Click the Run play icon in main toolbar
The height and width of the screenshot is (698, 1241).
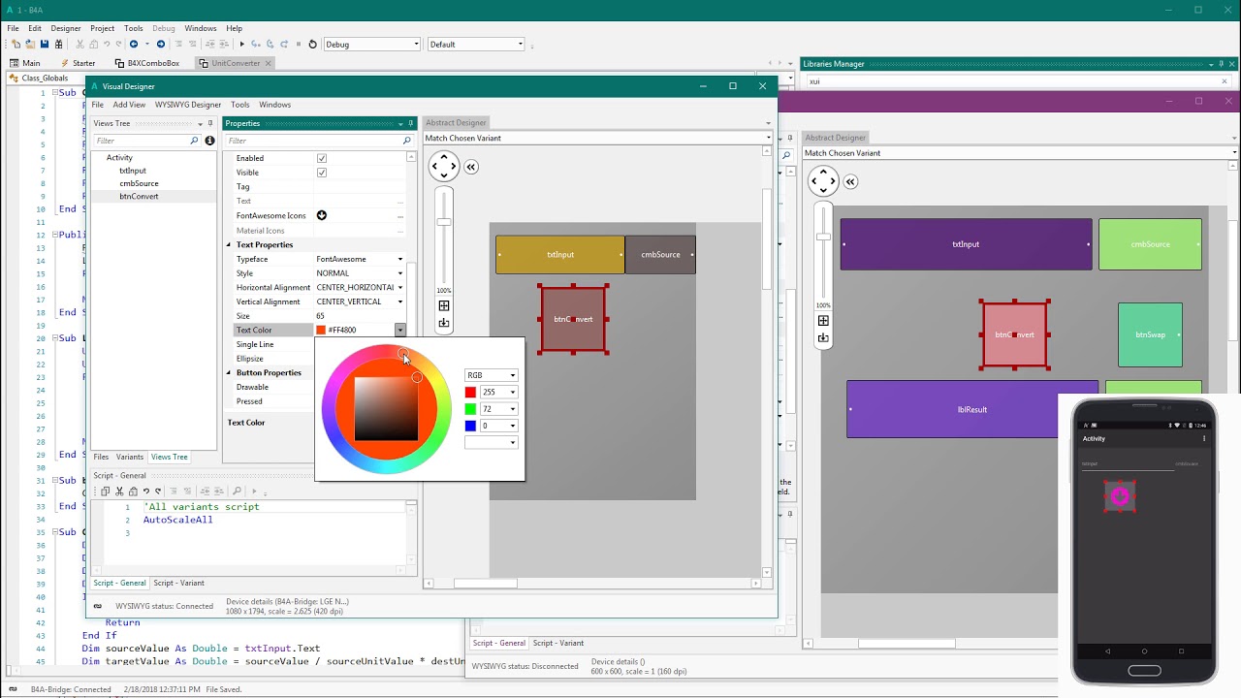click(242, 45)
